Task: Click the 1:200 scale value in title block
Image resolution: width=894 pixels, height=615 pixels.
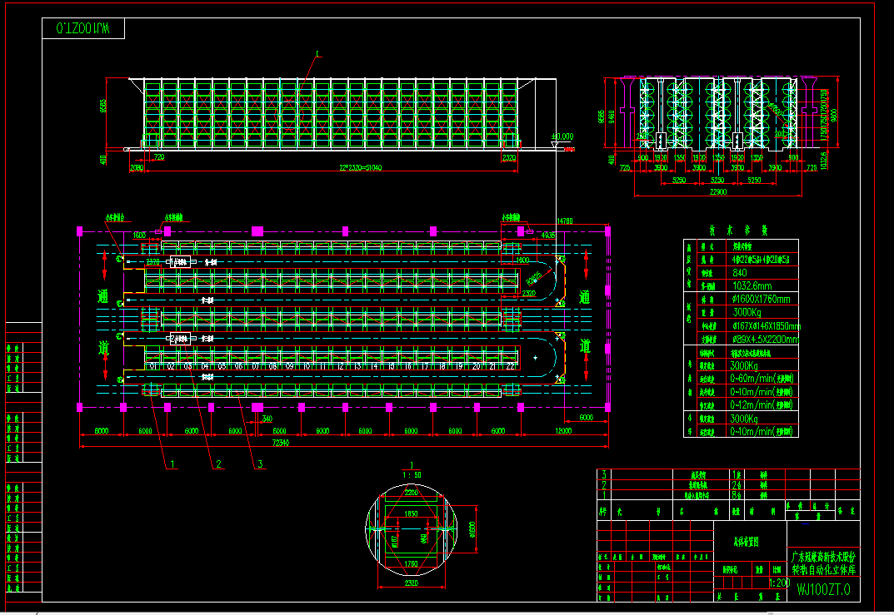Action: [x=779, y=583]
